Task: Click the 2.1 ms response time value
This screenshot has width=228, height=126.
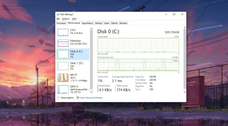Action: pos(117,81)
